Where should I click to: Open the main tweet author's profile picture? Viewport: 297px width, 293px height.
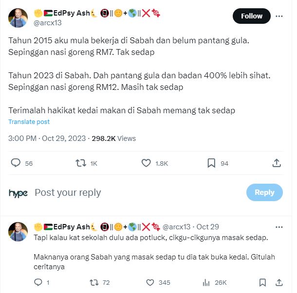(x=18, y=17)
